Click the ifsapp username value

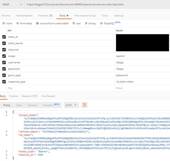(x=120, y=63)
